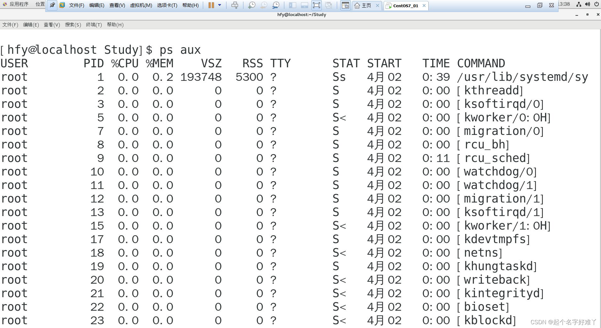Click the power tray icon
The height and width of the screenshot is (328, 601).
coord(596,4)
